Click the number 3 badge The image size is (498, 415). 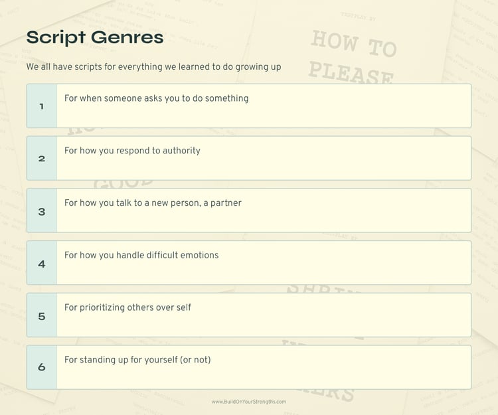pyautogui.click(x=42, y=211)
